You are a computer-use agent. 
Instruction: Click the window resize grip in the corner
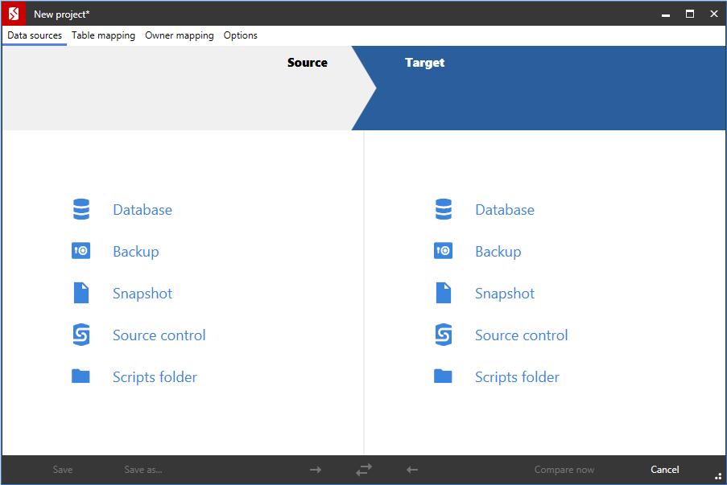click(717, 476)
